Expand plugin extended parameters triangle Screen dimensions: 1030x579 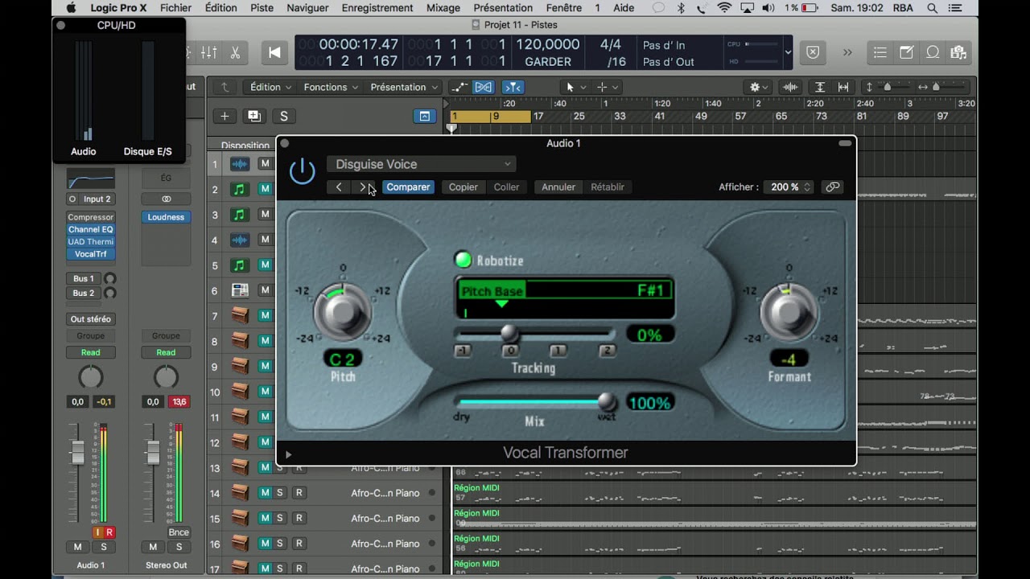point(288,454)
